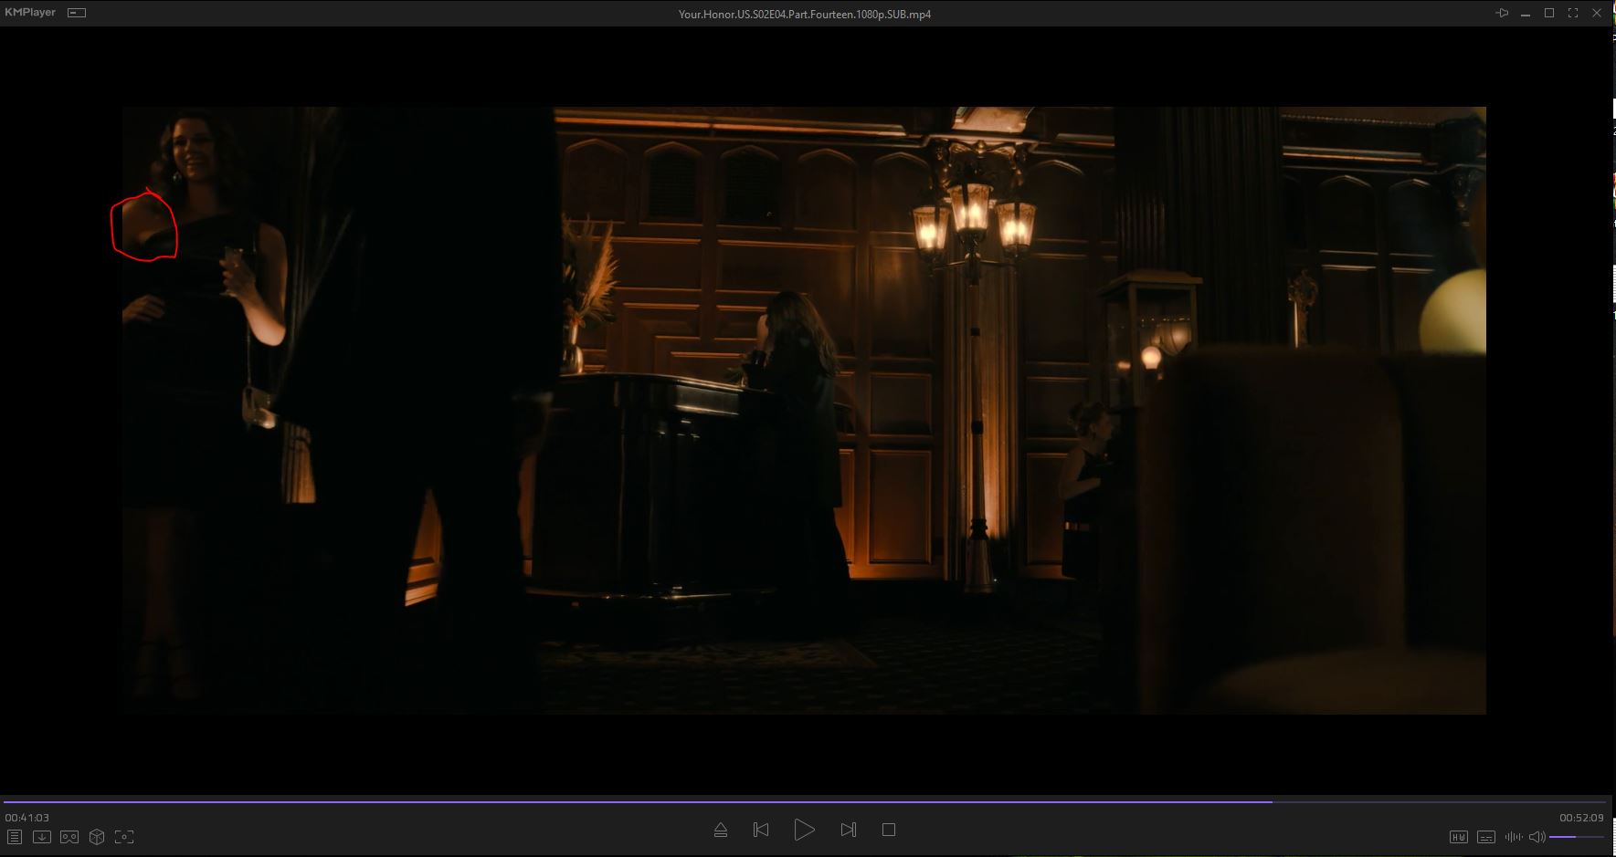Screen dimensions: 1616x857
Task: Skip to the next track
Action: 848,830
